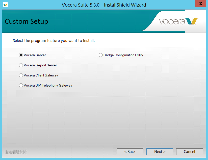Click the Vocera Suite 5.3.0 title bar text
208x160 pixels.
[x=104, y=5]
